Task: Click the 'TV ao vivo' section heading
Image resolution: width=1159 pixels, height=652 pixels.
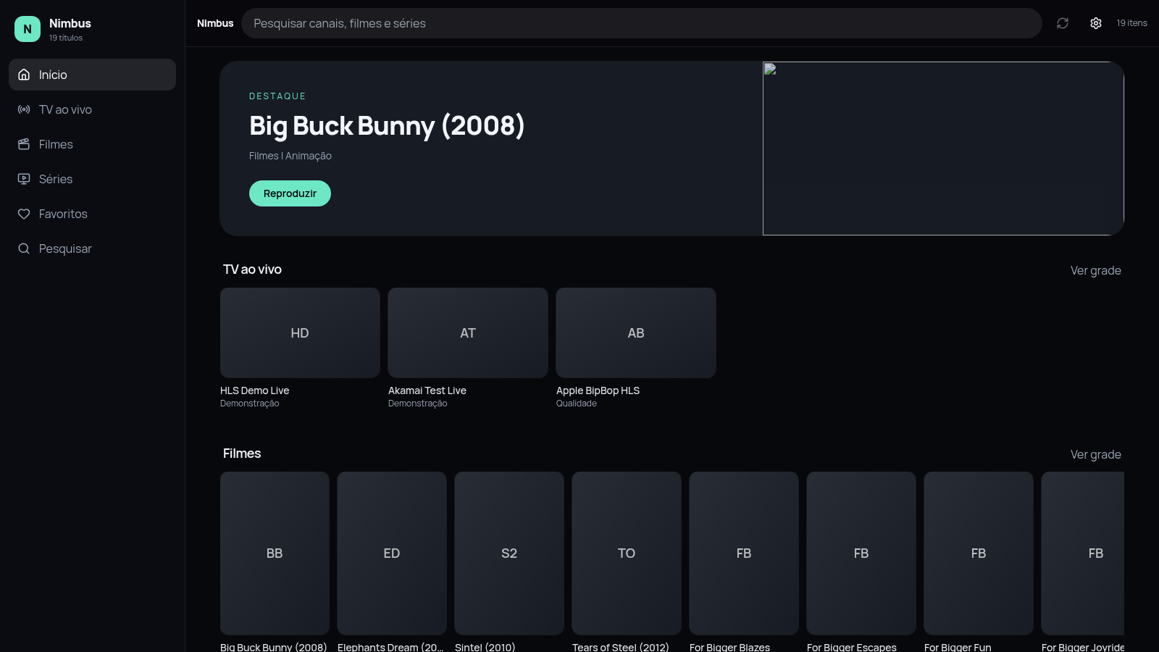Action: tap(252, 269)
